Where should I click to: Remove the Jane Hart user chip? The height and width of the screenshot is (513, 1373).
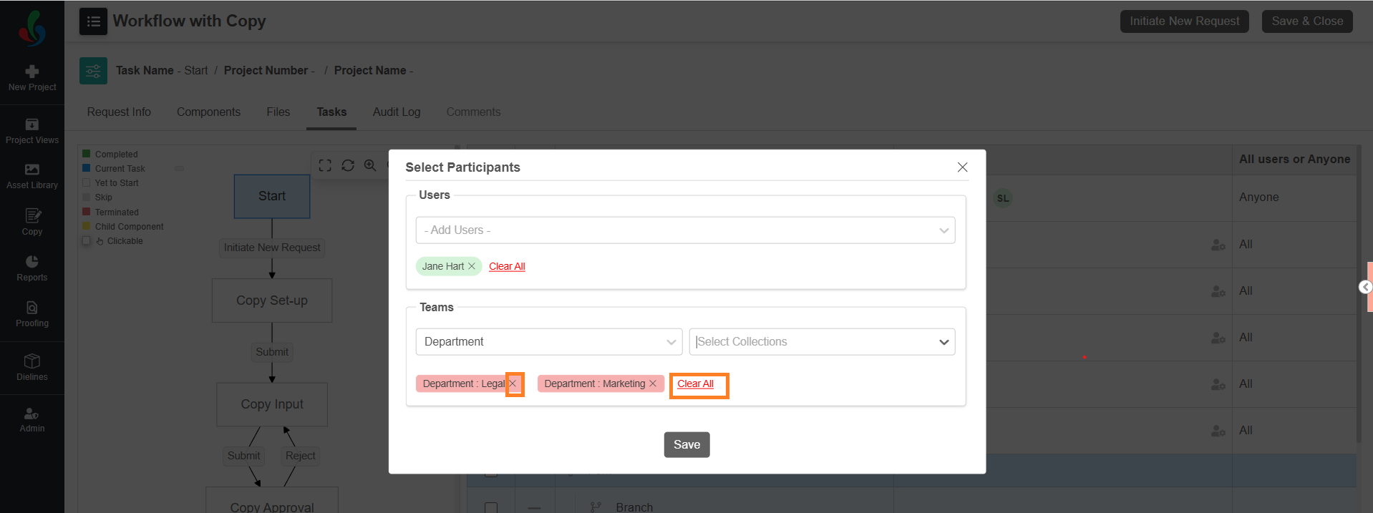472,266
